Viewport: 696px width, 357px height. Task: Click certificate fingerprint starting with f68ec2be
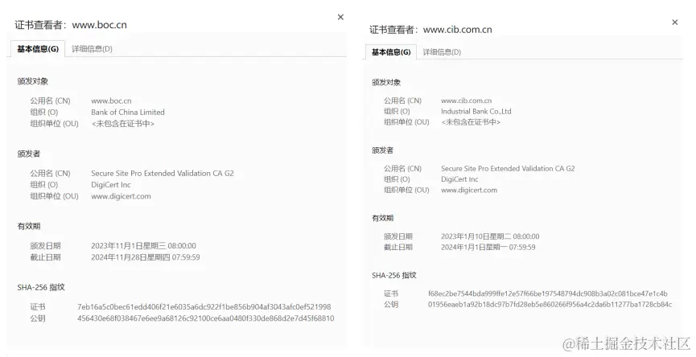click(548, 293)
